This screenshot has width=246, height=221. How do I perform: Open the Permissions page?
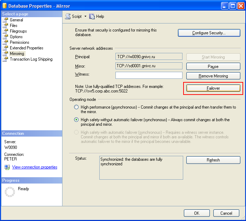tap(20, 42)
